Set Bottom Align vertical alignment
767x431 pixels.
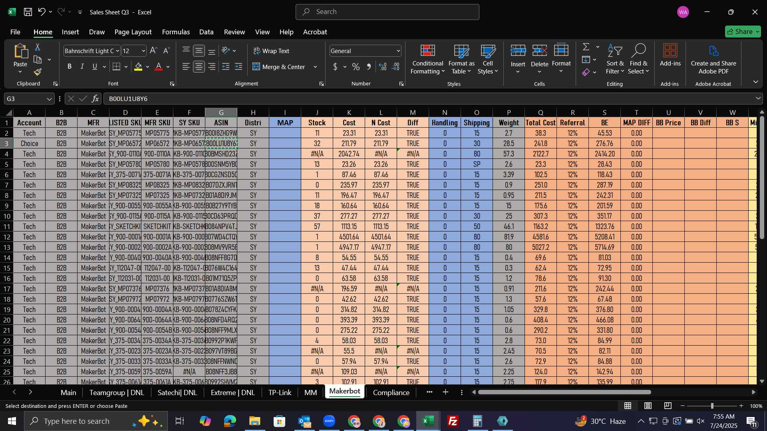[212, 51]
